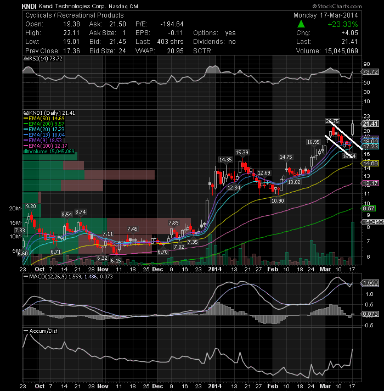Click the © StockCharts.com attribution
This screenshot has height=391, width=384.
coord(337,6)
